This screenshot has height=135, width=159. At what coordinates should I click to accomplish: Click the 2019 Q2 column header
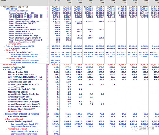coord(91,2)
